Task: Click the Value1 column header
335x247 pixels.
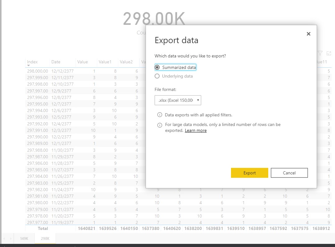Action: pos(105,62)
